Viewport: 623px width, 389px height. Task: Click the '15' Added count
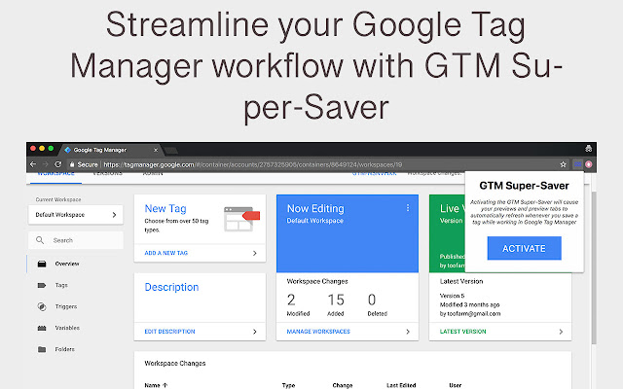point(336,300)
